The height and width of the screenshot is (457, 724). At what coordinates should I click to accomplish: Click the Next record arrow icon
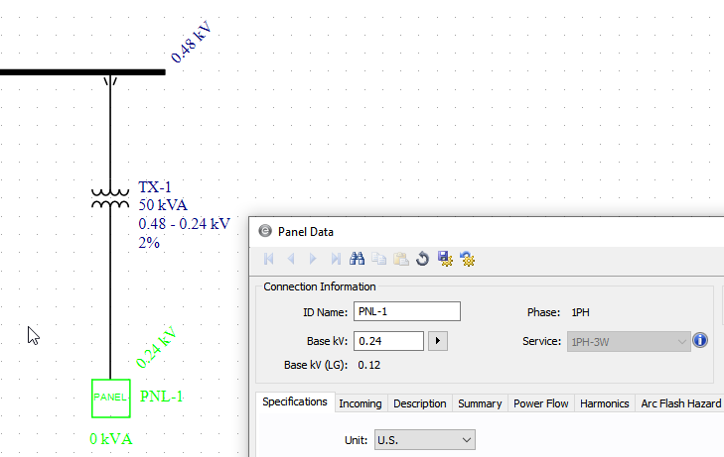[313, 259]
